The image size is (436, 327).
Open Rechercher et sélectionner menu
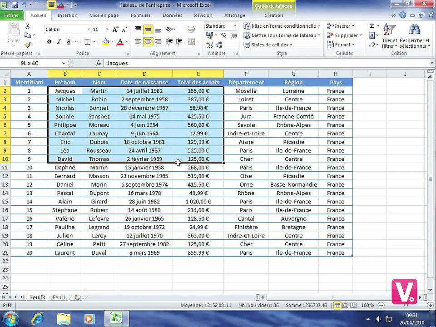pos(415,35)
